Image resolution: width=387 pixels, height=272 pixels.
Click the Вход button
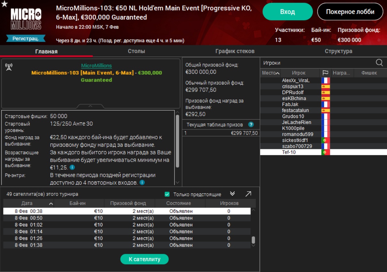tap(288, 12)
